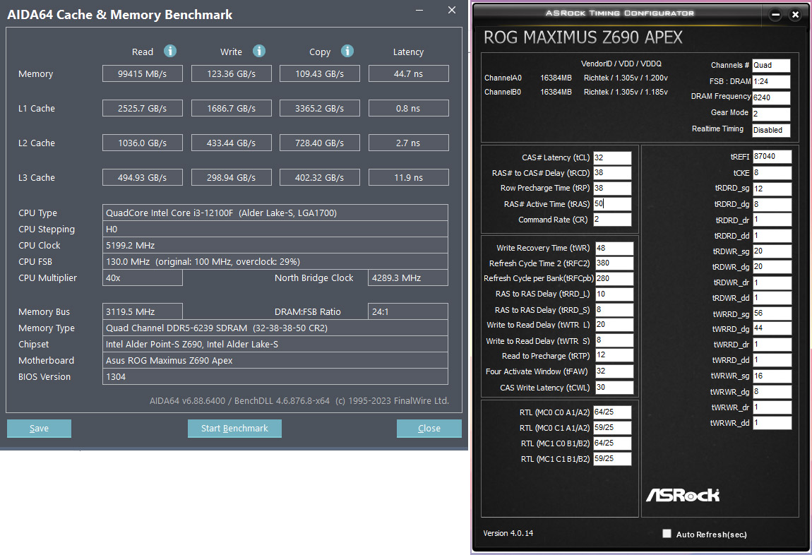
Task: Click the Memory Copy value 109.43 GB/s
Action: 320,73
